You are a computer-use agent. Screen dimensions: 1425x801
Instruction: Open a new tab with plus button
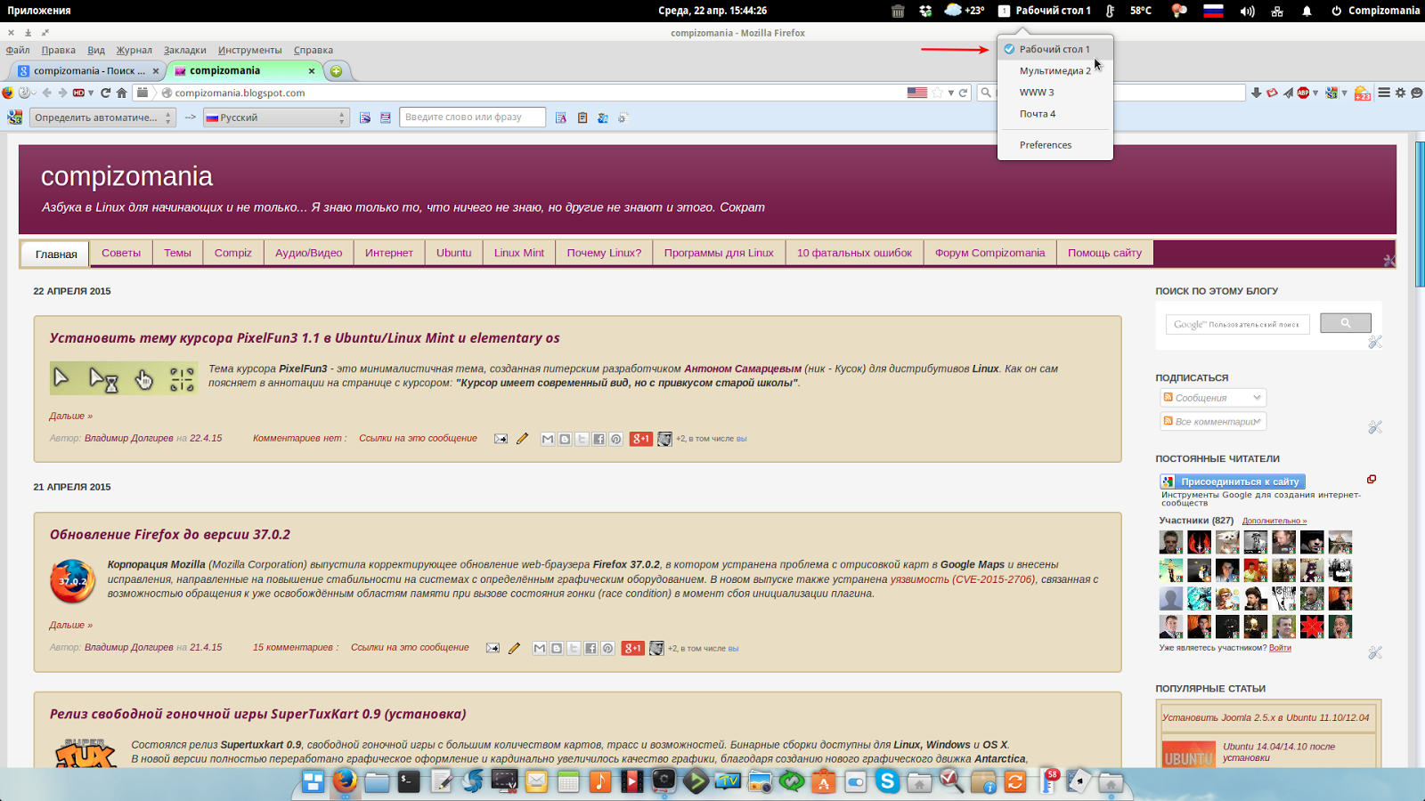click(x=337, y=70)
